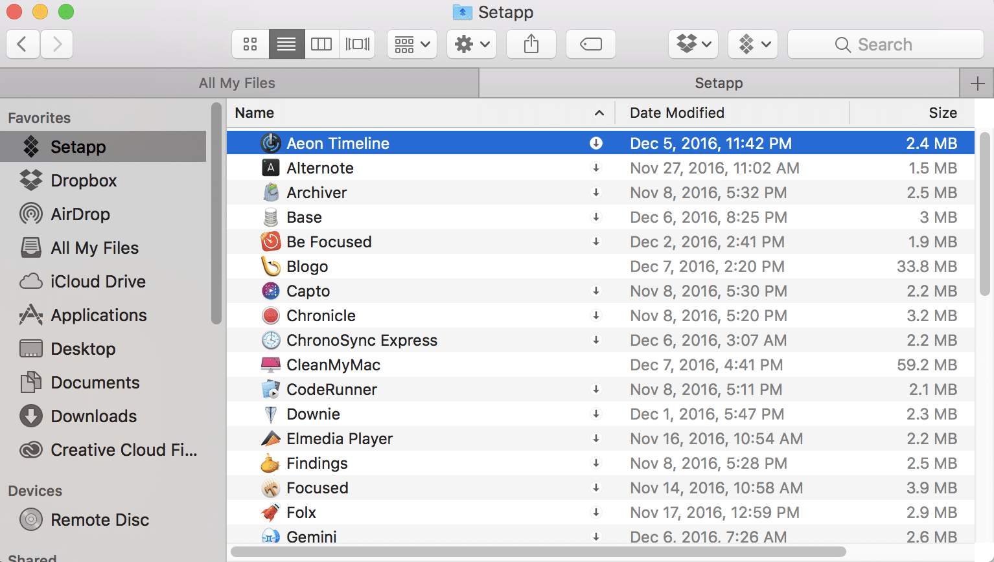994x562 pixels.
Task: Switch to list view
Action: 286,44
